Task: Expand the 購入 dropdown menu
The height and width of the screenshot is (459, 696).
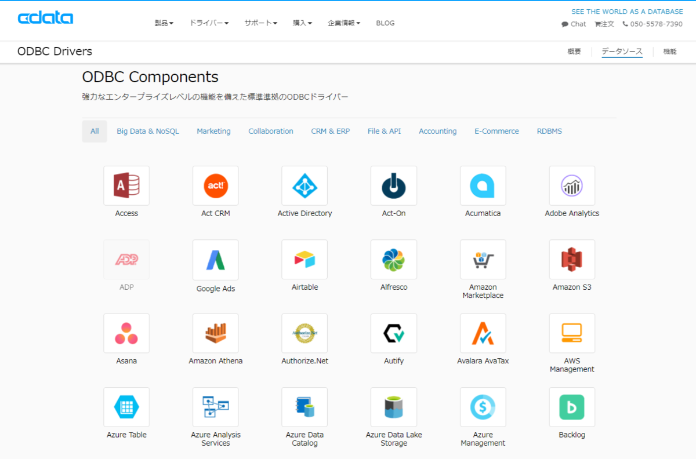Action: pyautogui.click(x=303, y=23)
